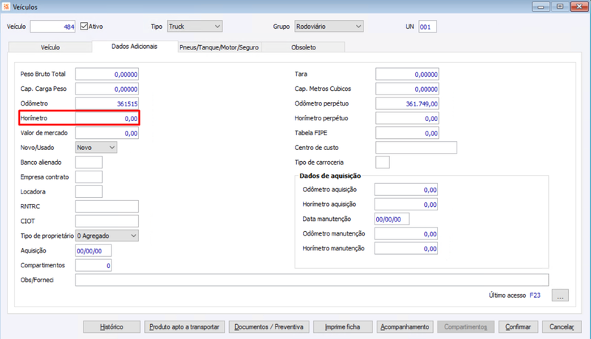Close the Veículos window
The width and height of the screenshot is (591, 339).
[x=579, y=7]
